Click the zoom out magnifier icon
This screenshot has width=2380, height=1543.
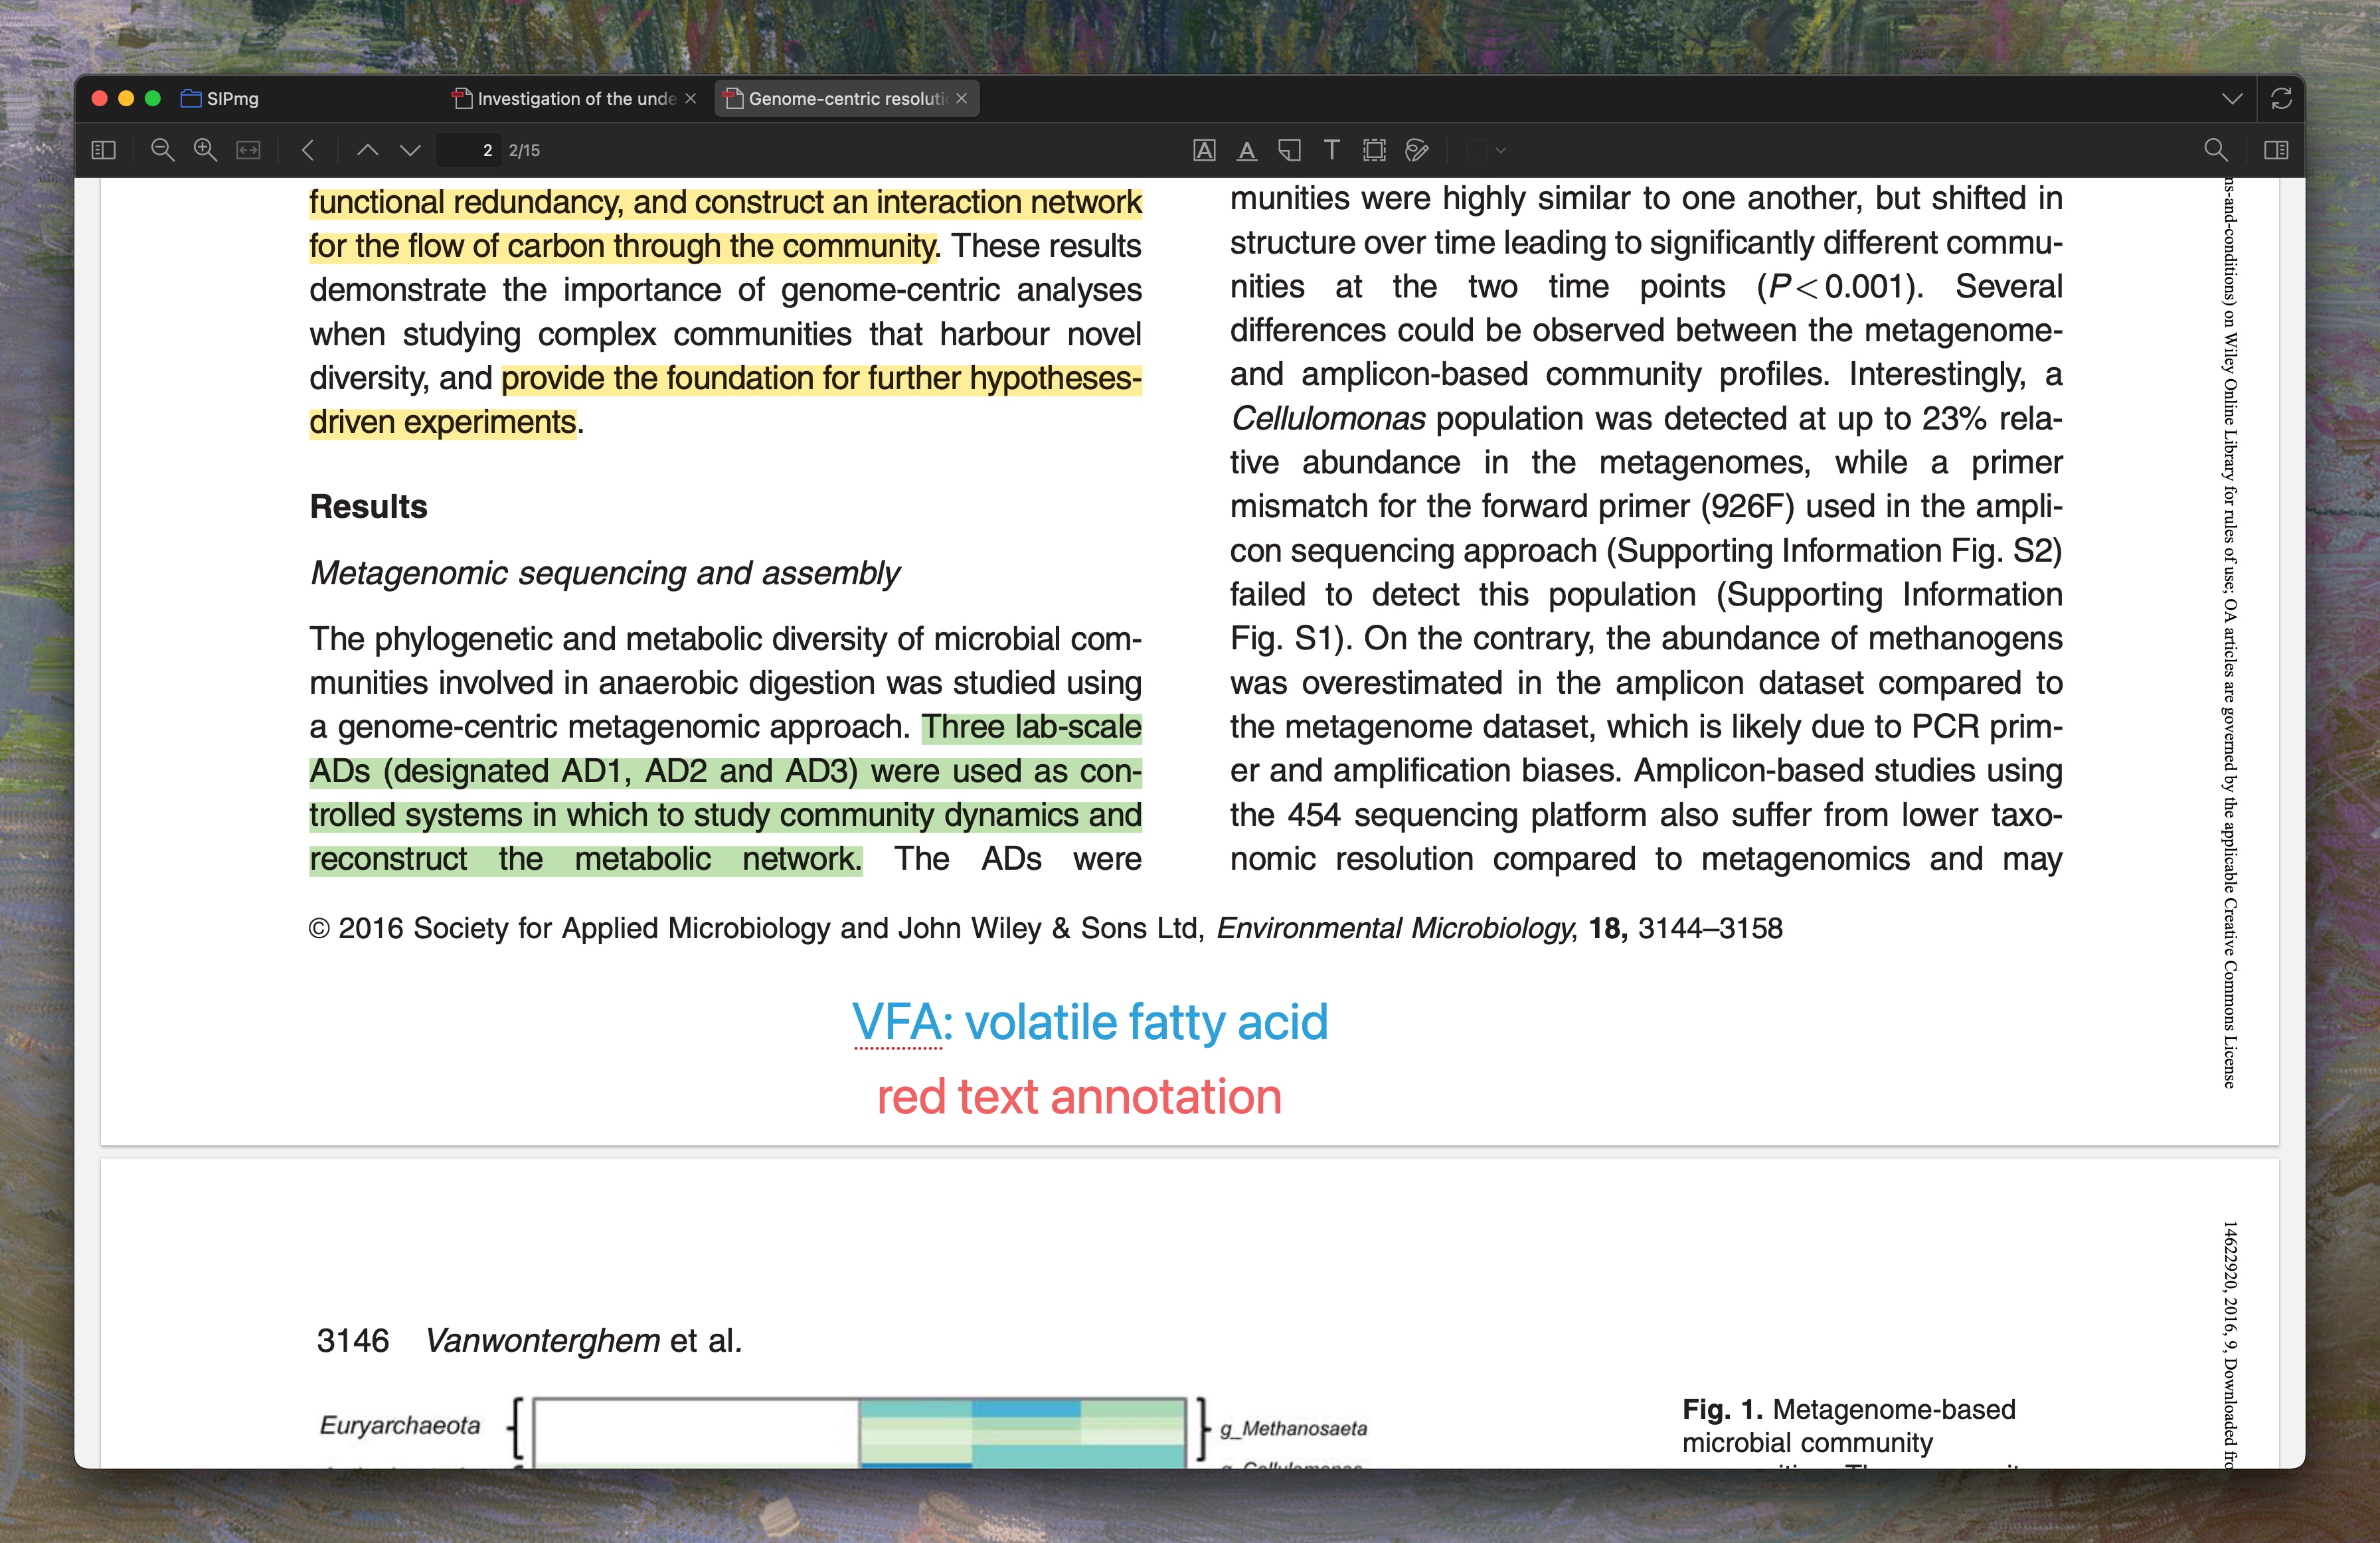point(162,150)
